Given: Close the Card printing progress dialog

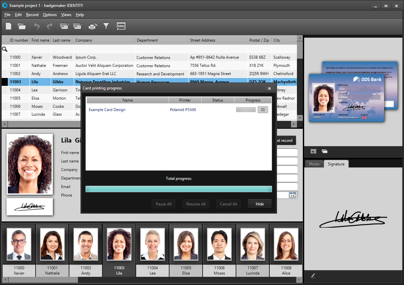Looking at the screenshot, I should coord(269,88).
